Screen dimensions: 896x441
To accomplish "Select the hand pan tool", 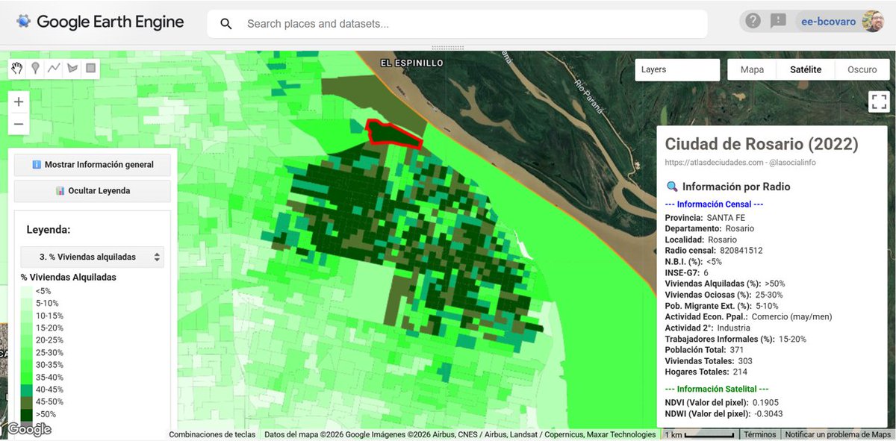I will pos(17,69).
